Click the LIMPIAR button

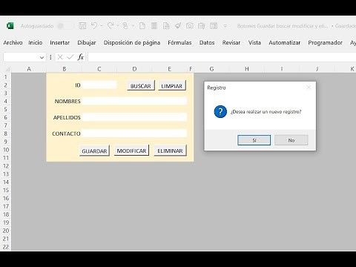pyautogui.click(x=172, y=86)
